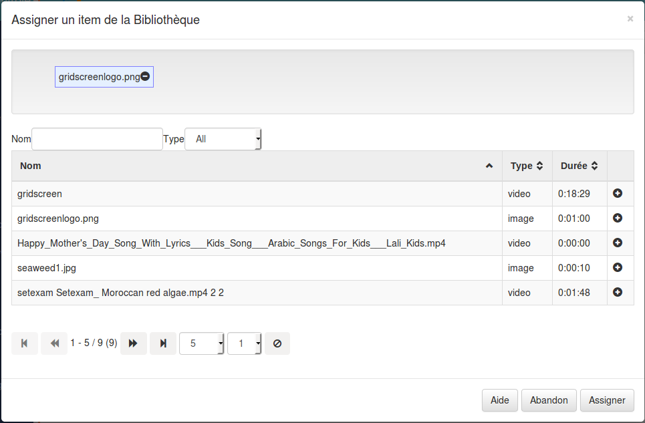Go to previous page via rewind icon
This screenshot has width=645, height=423.
54,343
